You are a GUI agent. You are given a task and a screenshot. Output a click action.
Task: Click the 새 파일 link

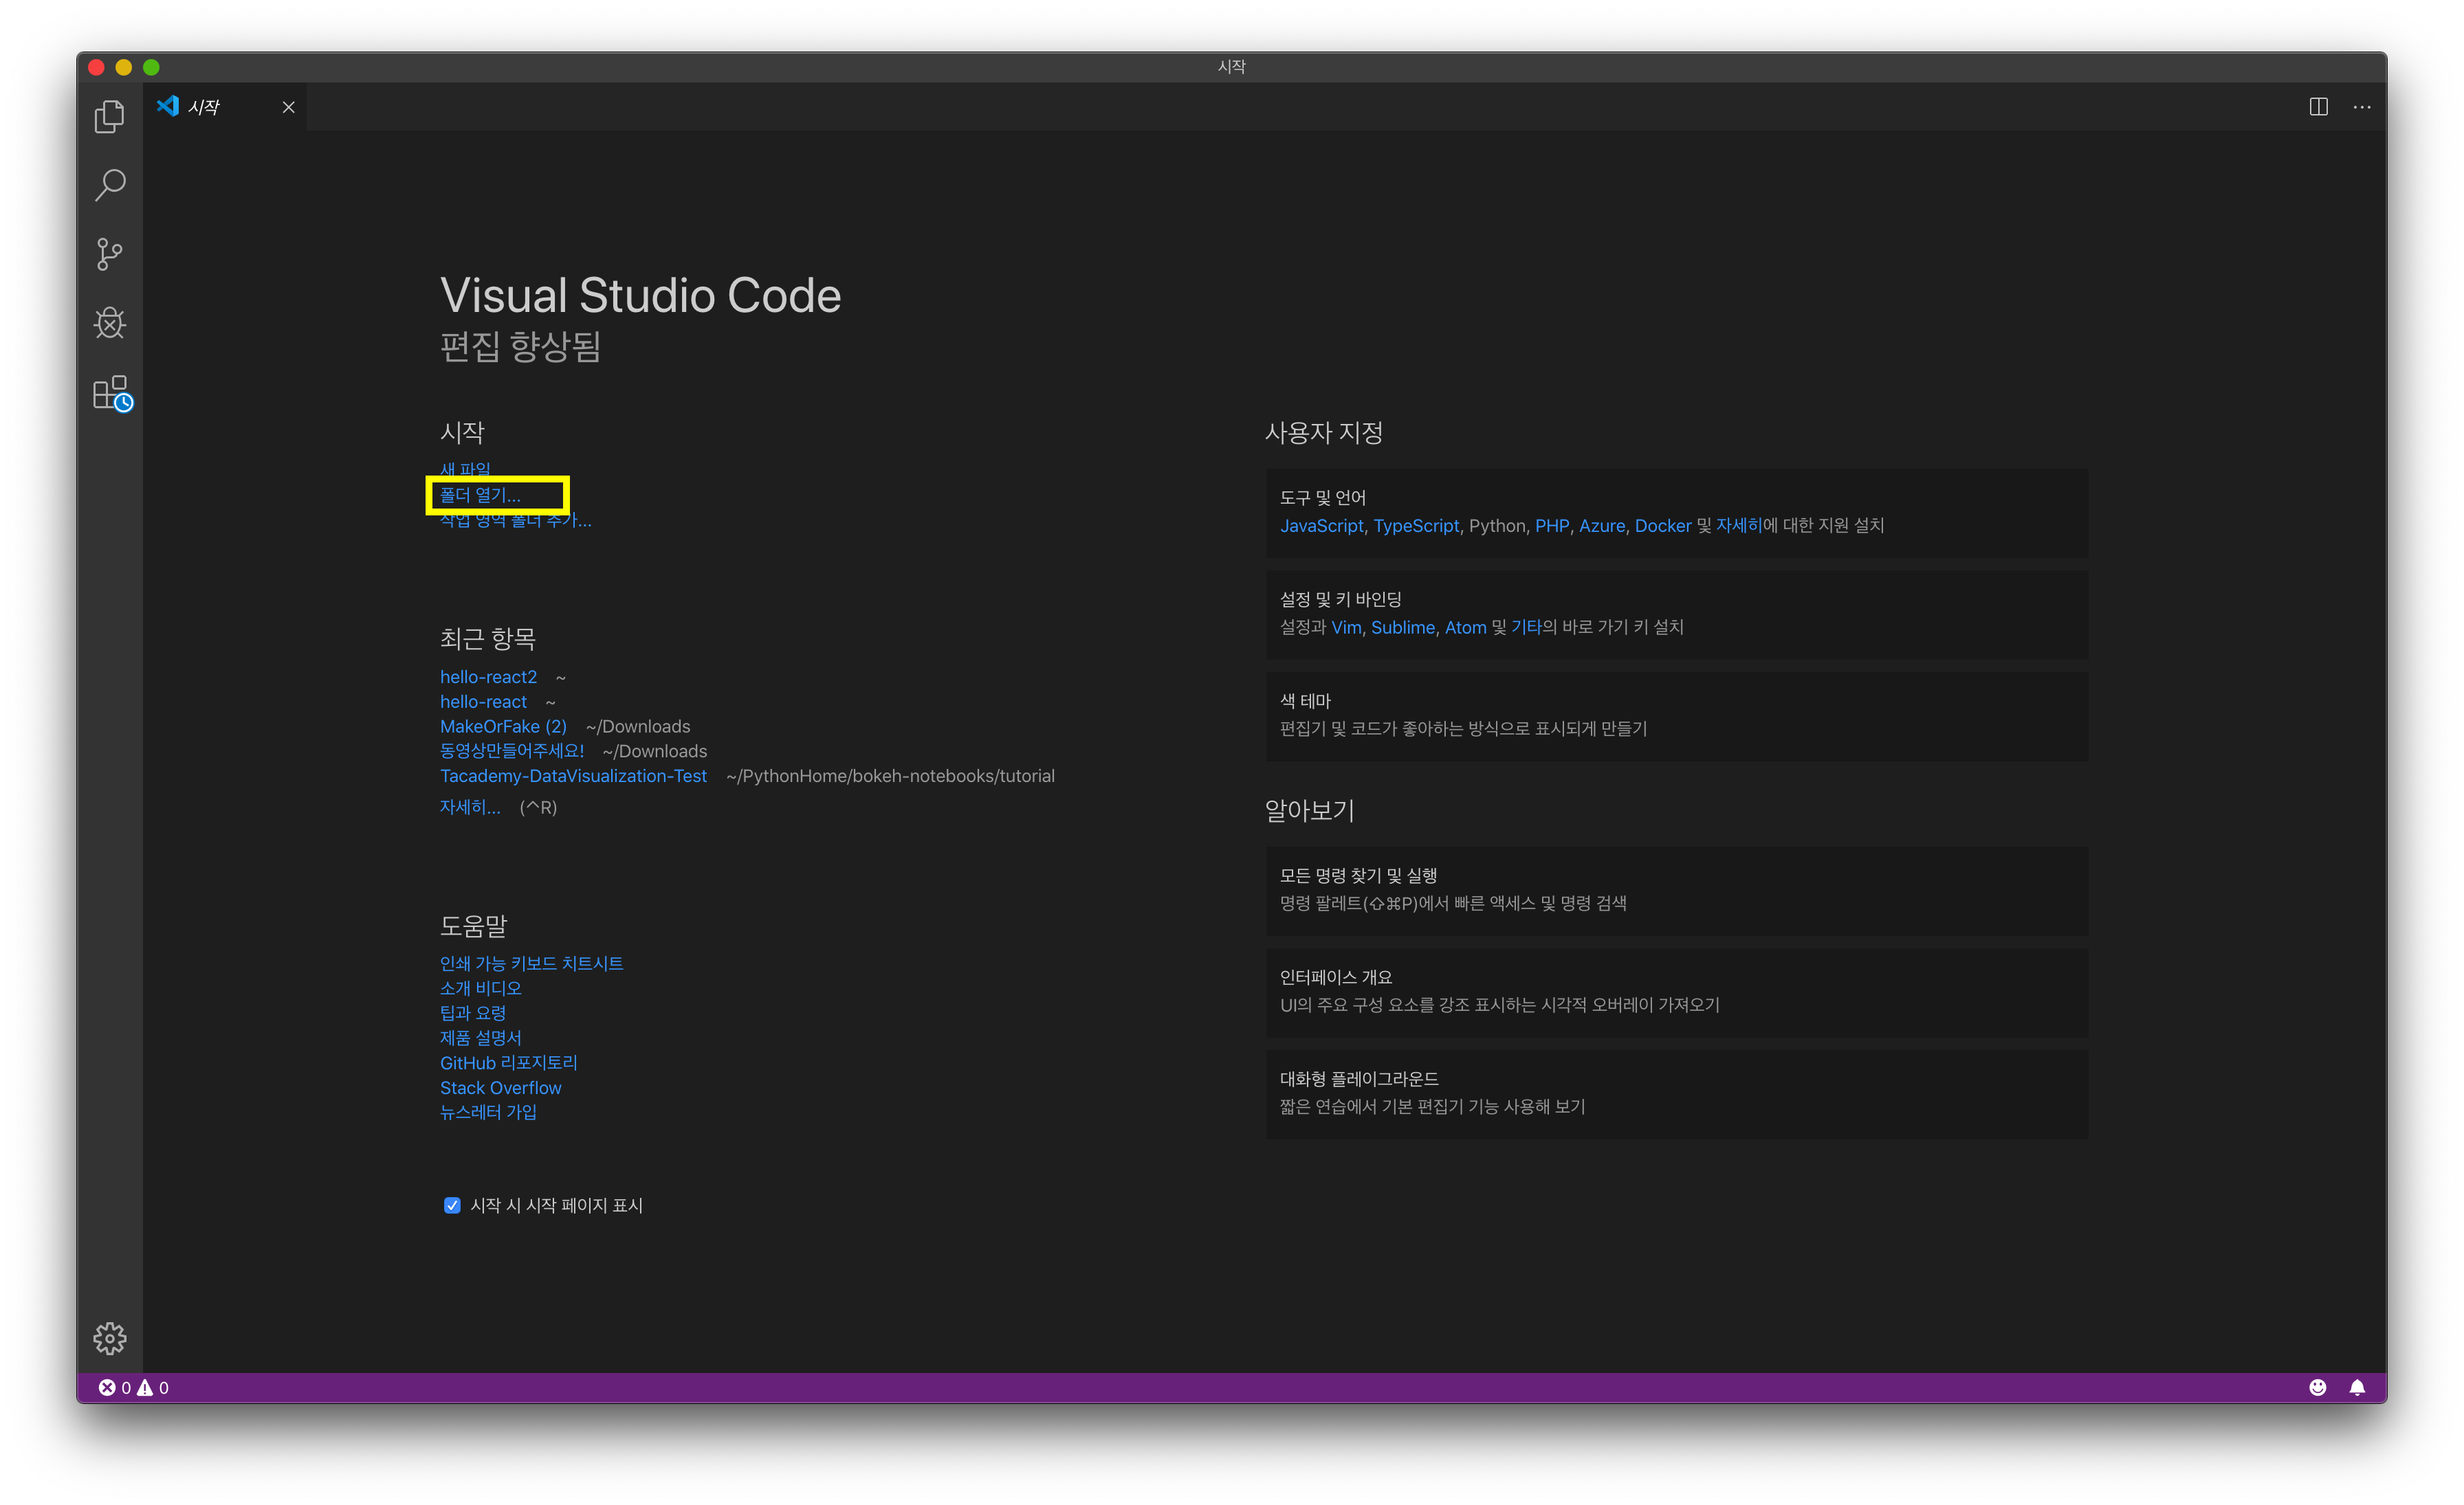coord(465,469)
